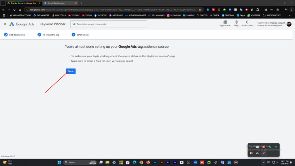The image size is (295, 166).
Task: Open the TWITTER bookmark
Action: coord(202,16)
